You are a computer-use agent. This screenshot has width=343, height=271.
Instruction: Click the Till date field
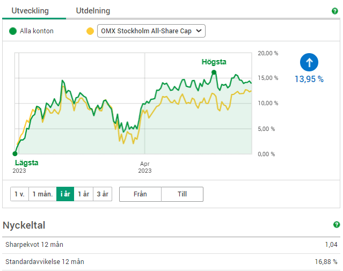coord(182,194)
